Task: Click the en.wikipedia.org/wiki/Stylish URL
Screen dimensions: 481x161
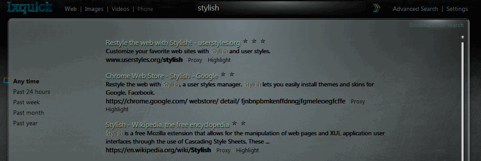Action: (158, 150)
